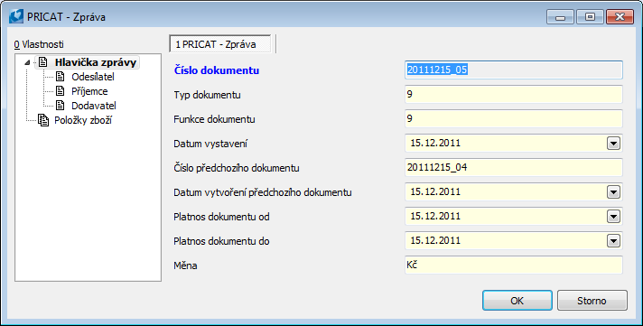This screenshot has height=326, width=643.
Task: Click the Číslo dokumentu label
Action: (x=217, y=70)
